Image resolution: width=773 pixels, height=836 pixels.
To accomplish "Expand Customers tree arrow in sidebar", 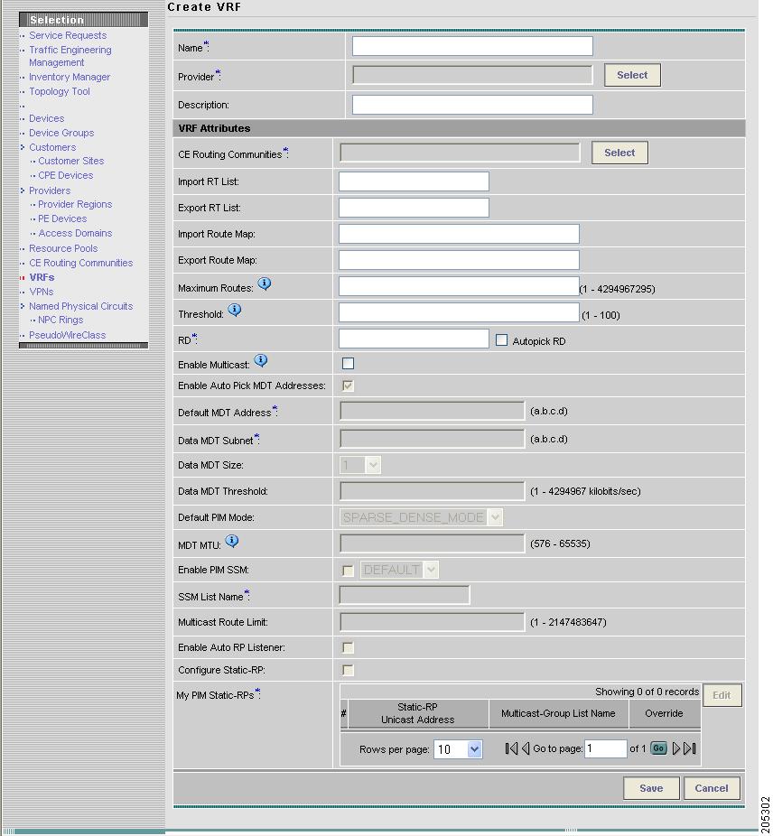I will (23, 147).
